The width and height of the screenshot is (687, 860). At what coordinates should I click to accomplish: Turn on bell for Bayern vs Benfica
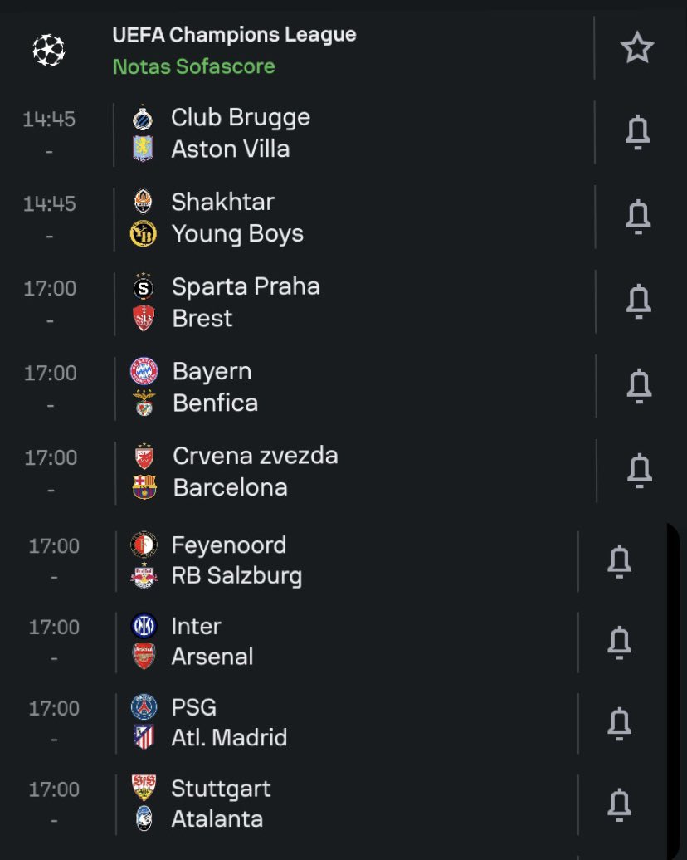click(x=640, y=386)
